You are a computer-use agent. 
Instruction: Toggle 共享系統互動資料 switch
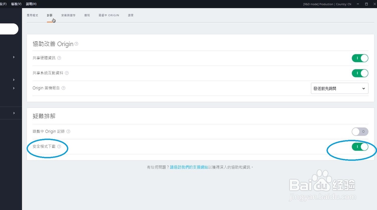click(x=360, y=73)
